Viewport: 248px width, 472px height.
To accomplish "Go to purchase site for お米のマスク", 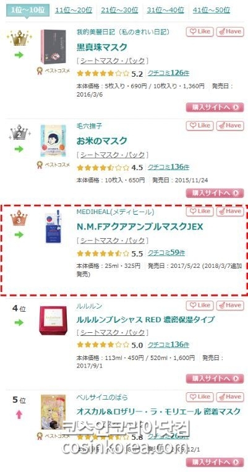I will tap(215, 193).
